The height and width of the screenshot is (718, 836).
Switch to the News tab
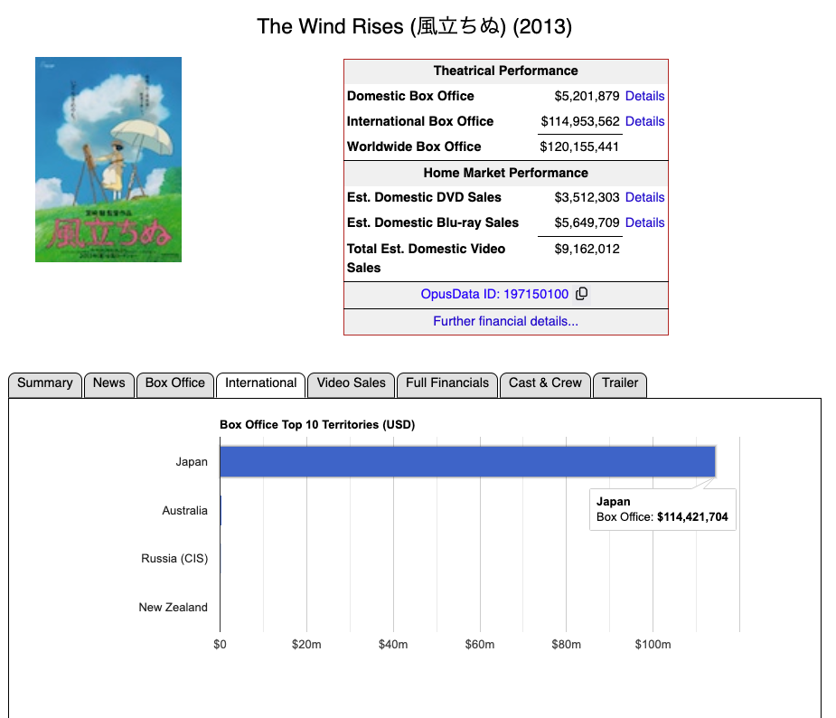click(108, 383)
